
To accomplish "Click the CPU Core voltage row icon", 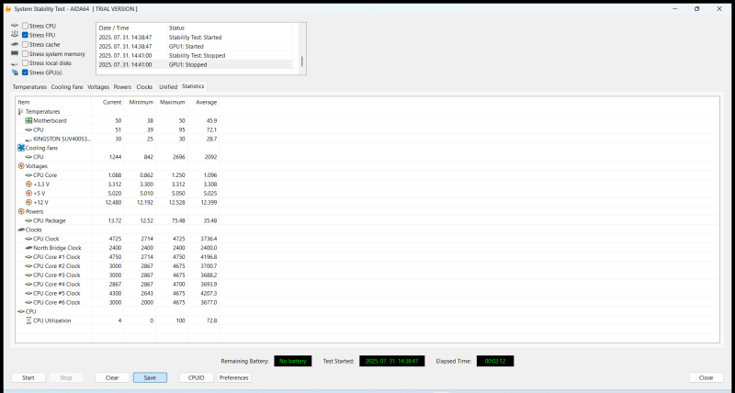I will [28, 175].
